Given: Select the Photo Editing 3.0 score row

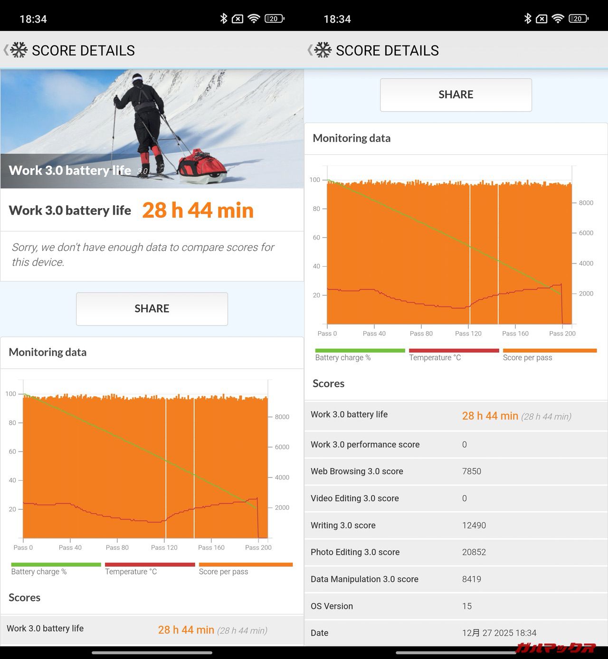Looking at the screenshot, I should pos(456,552).
